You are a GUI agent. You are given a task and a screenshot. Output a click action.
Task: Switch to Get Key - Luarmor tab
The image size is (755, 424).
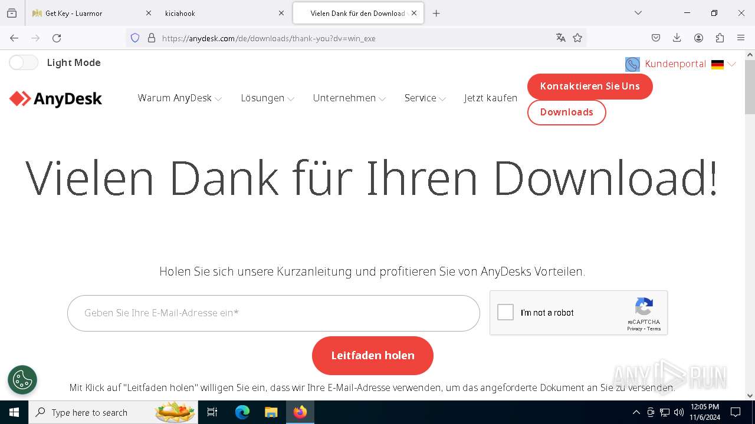pyautogui.click(x=91, y=13)
